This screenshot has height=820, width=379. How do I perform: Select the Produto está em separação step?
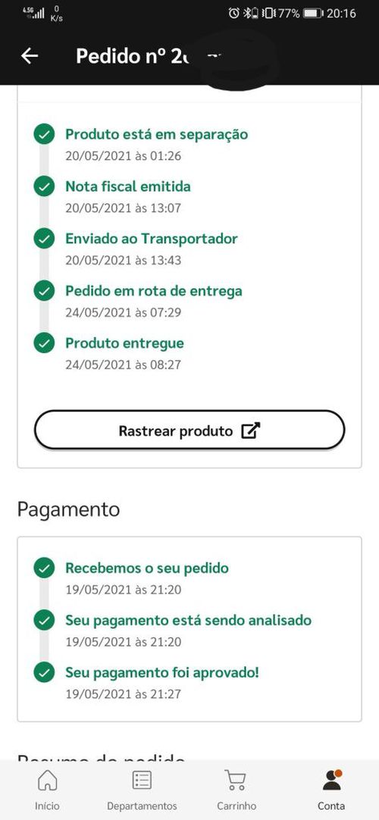pyautogui.click(x=156, y=134)
